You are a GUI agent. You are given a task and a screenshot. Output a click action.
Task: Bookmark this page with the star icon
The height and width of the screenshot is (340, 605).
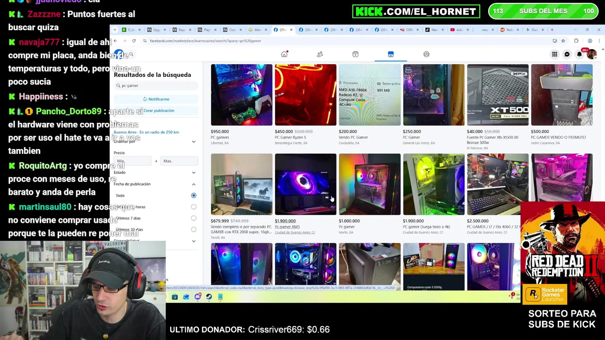pyautogui.click(x=563, y=41)
